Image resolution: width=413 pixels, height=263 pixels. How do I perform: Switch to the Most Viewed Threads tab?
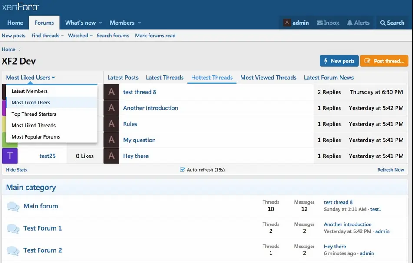[268, 78]
